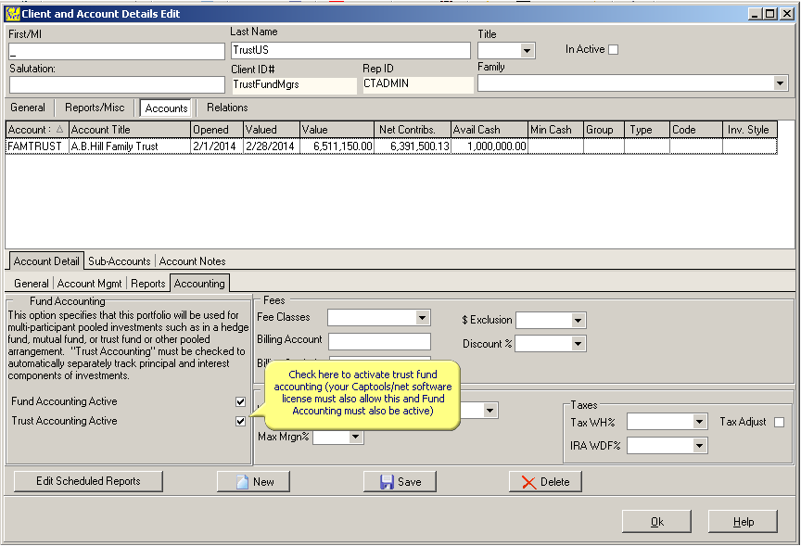Open the Title dropdown
Image resolution: width=801 pixels, height=546 pixels.
tap(528, 51)
